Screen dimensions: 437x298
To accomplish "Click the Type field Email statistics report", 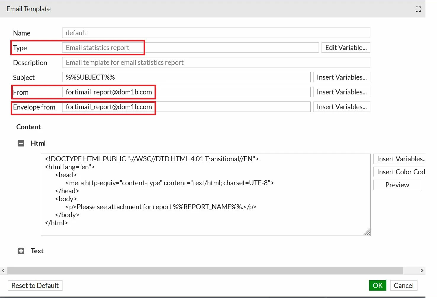I will [190, 48].
